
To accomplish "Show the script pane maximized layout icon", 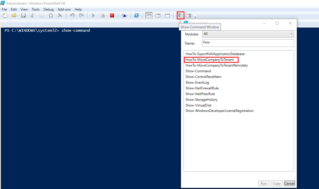I will (167, 15).
